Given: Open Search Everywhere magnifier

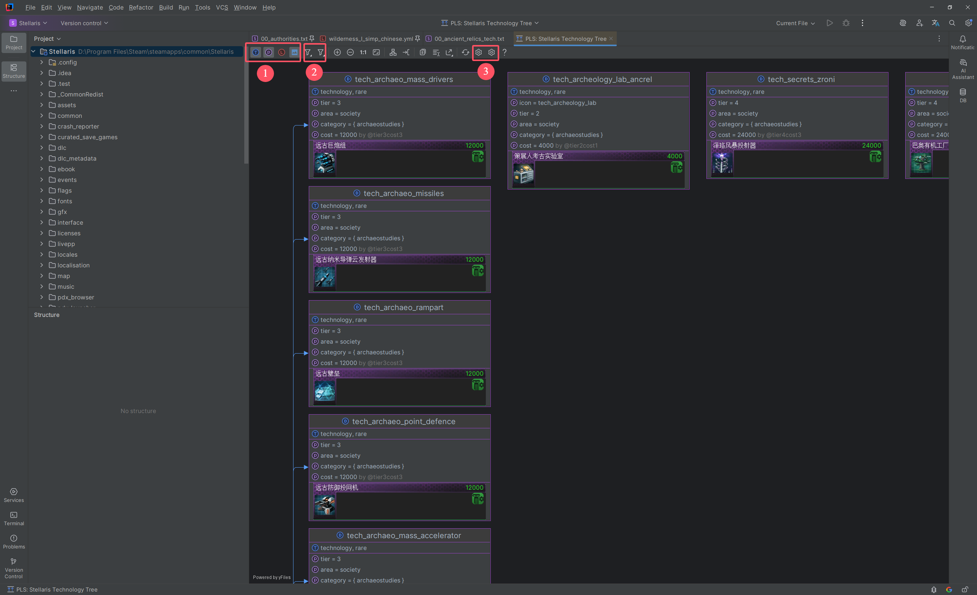Looking at the screenshot, I should coord(952,23).
